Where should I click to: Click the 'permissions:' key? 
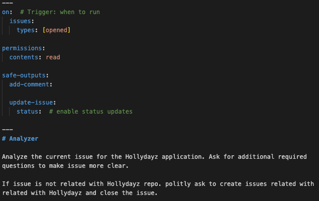coord(24,48)
